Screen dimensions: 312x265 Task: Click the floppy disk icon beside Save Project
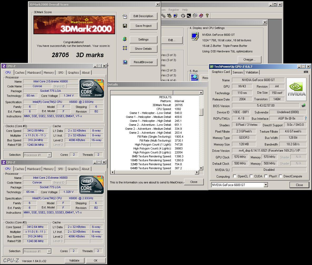point(125,26)
